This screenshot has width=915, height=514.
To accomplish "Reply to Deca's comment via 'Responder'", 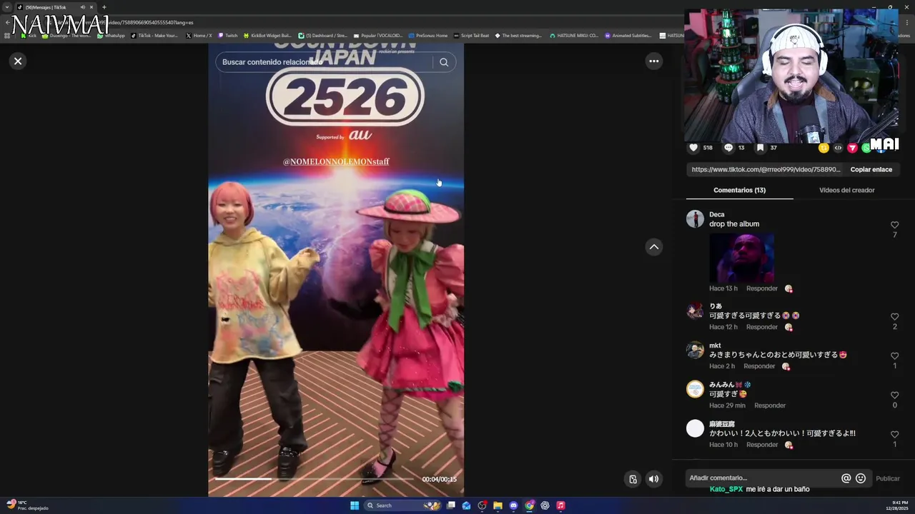I will pos(761,288).
